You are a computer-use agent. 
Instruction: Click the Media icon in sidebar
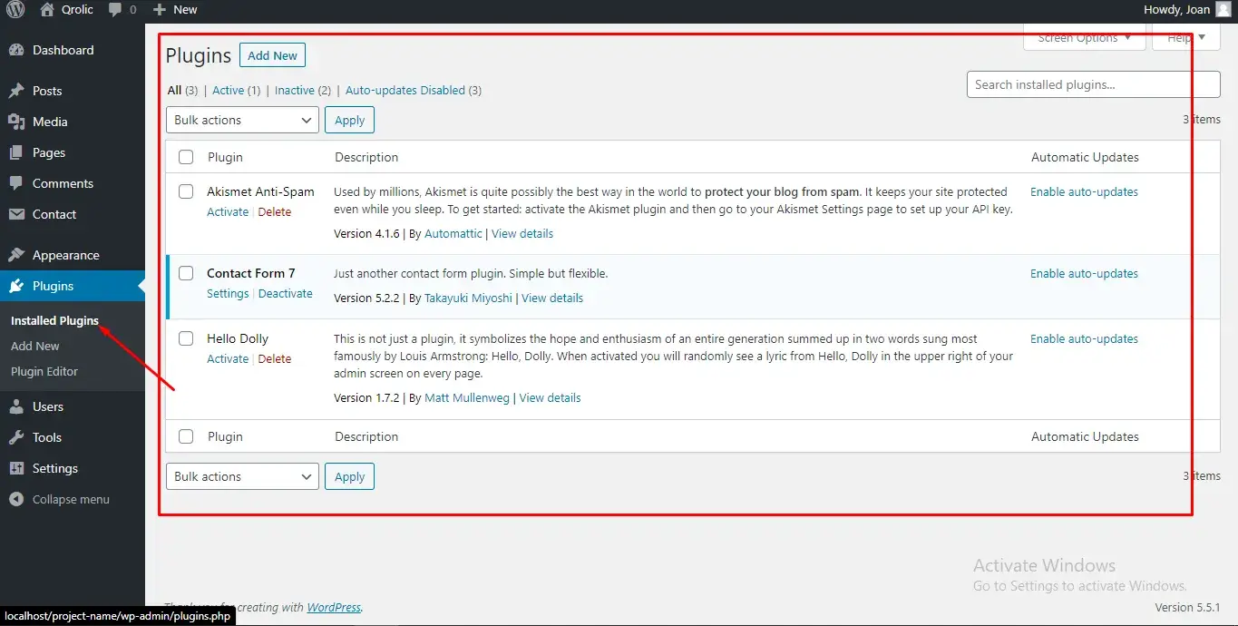[16, 122]
